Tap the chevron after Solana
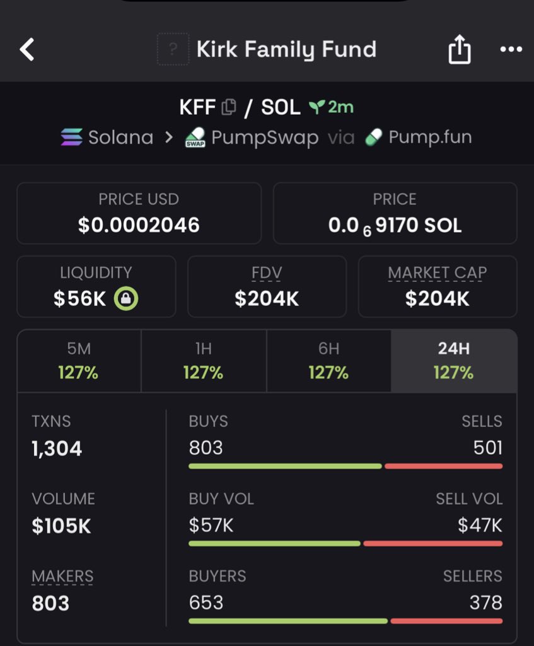Viewport: 534px width, 646px height. coord(168,137)
